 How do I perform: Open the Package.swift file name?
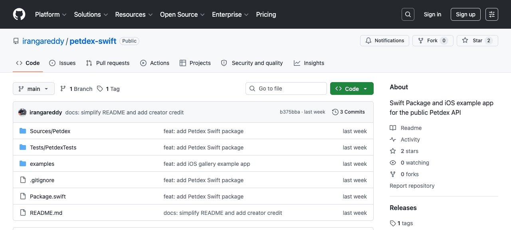coord(48,197)
